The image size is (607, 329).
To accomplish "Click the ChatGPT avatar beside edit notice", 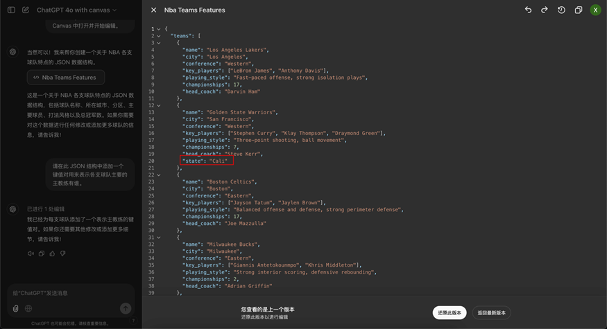I will pos(12,209).
